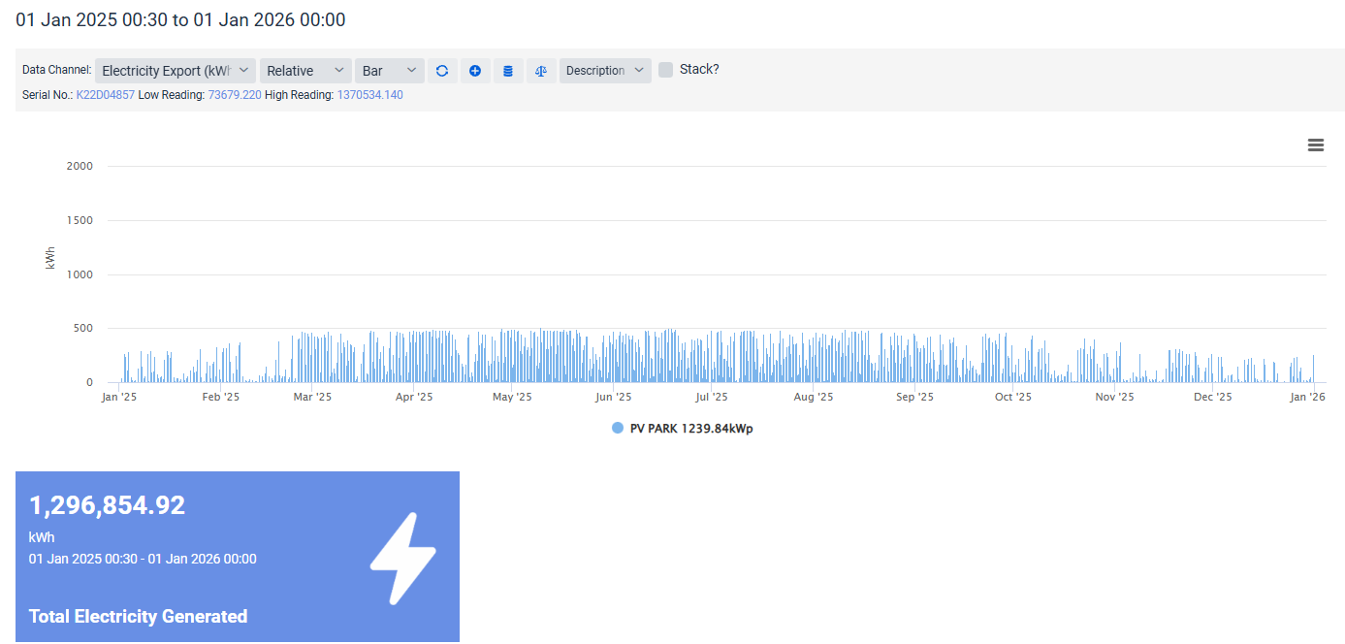Expand the Relative reading mode dropdown

click(x=305, y=71)
